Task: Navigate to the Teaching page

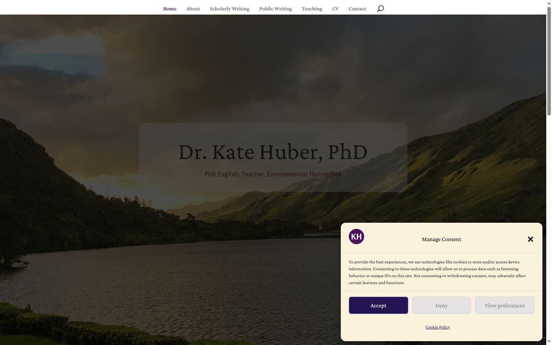Action: pos(312,9)
